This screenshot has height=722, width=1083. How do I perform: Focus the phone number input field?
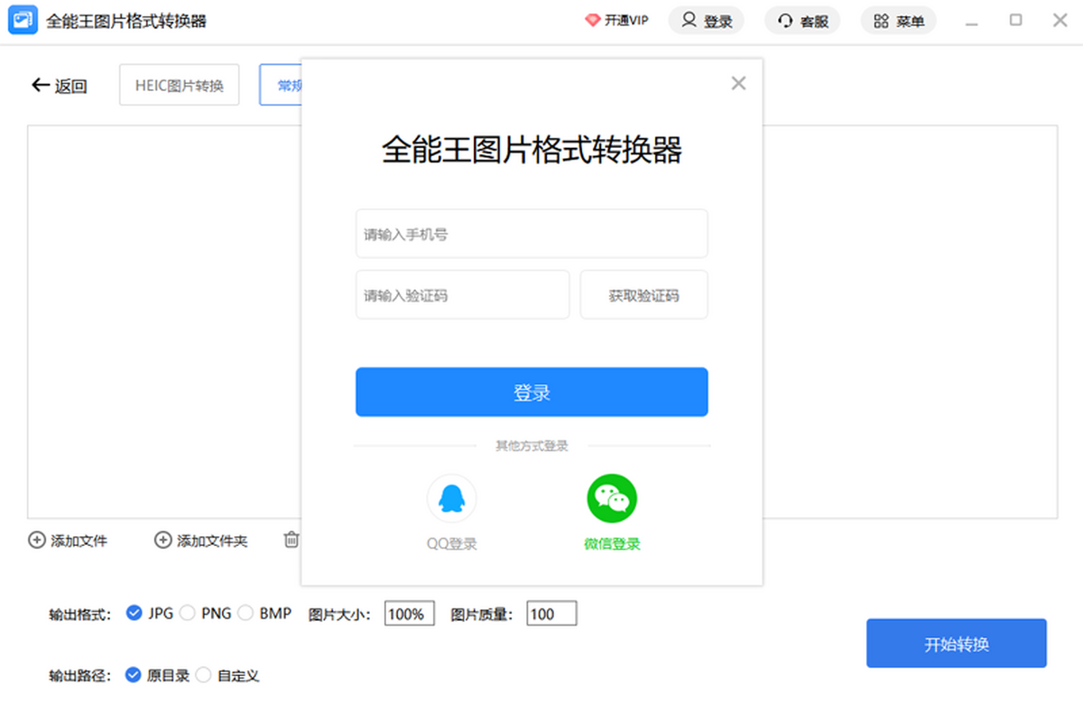point(531,235)
